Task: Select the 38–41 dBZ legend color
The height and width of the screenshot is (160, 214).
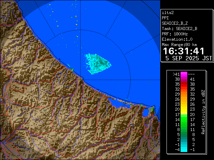Action: 184,79
